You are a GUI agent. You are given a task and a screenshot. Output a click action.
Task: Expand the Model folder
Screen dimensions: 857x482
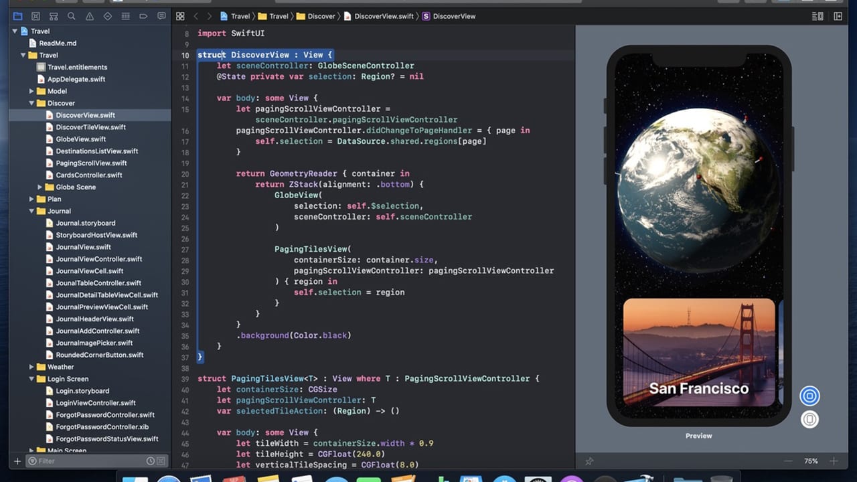(x=31, y=91)
